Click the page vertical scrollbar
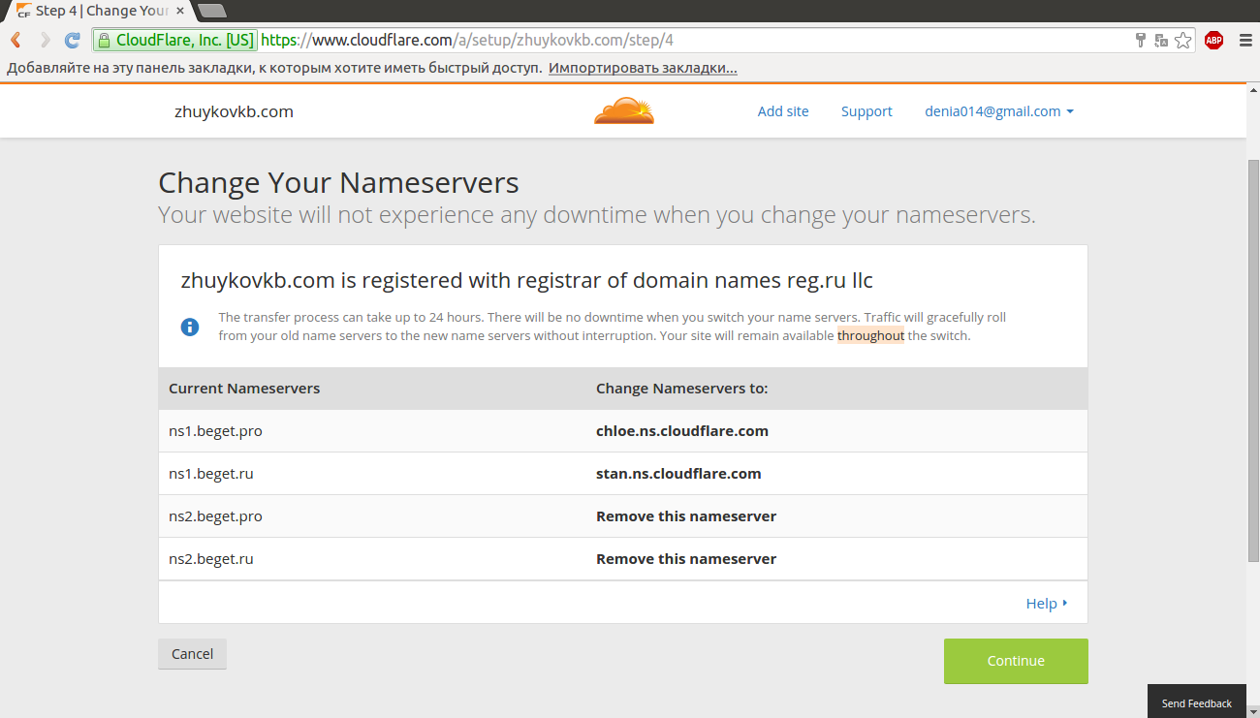Viewport: 1260px width, 718px height. tap(1252, 359)
